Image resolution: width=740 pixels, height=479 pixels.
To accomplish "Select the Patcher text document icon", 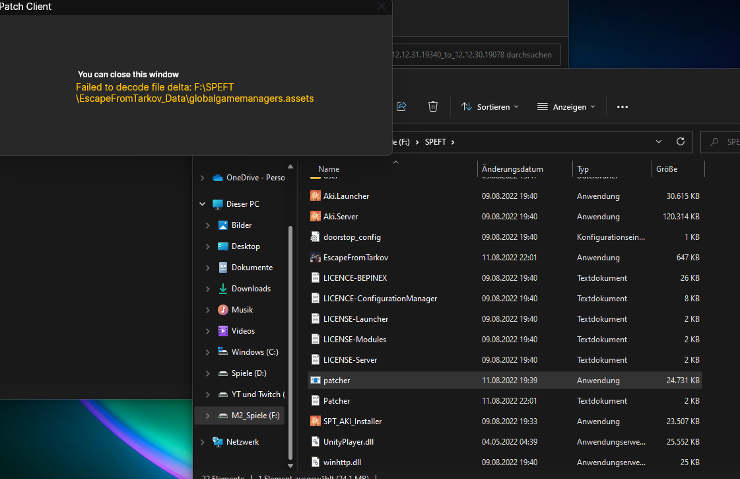I will (x=316, y=400).
